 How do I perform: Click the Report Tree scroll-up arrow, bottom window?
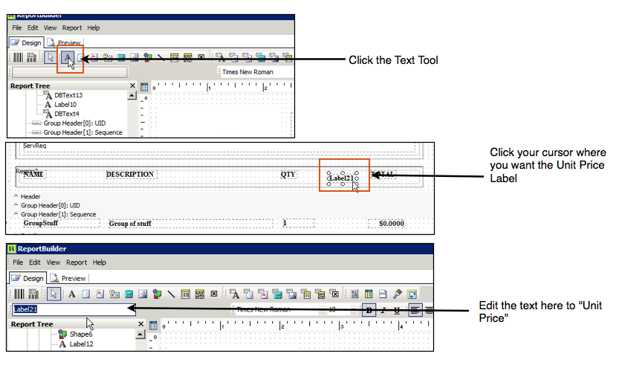(140, 335)
